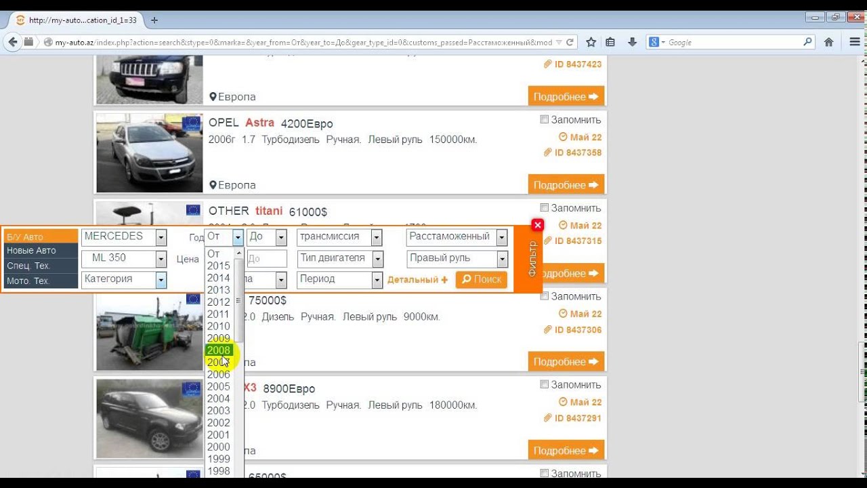This screenshot has width=867, height=488.
Task: Choose year 2014 in the list
Action: pos(219,278)
